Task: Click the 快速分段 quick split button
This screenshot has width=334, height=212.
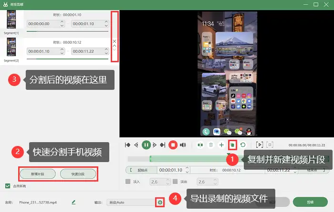Action: click(78, 174)
